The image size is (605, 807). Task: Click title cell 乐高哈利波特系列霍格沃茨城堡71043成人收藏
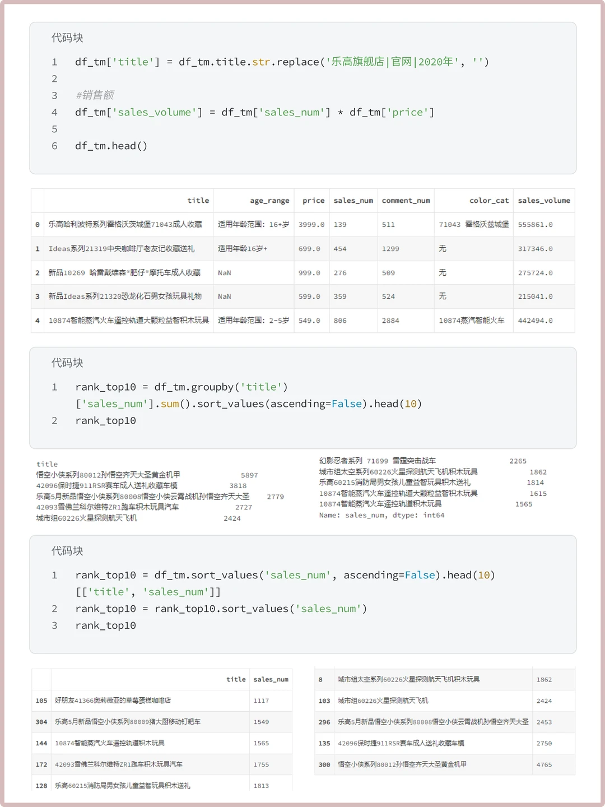coord(125,224)
